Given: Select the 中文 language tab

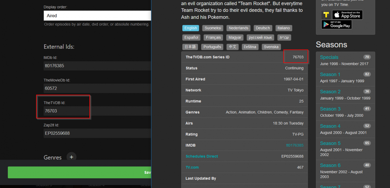Looking at the screenshot, I should [x=233, y=47].
